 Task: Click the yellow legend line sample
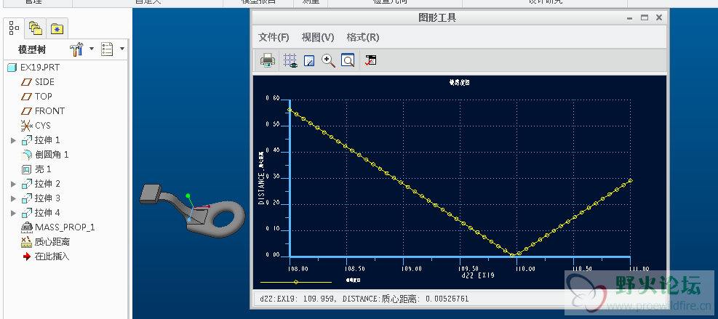pyautogui.click(x=296, y=282)
